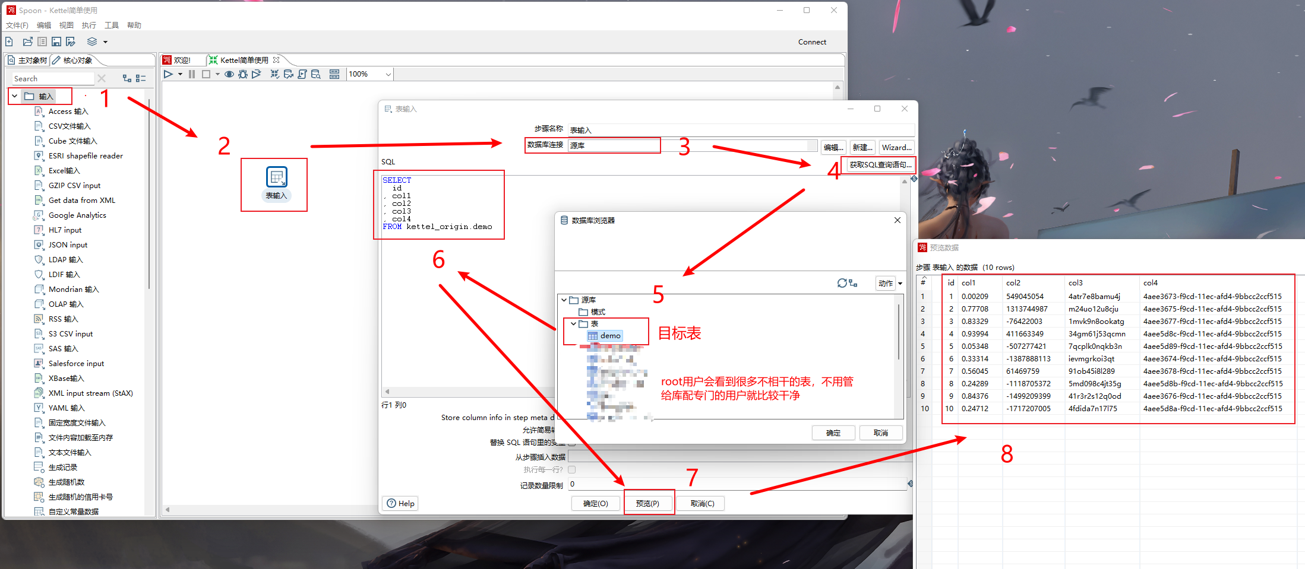Click the Preview transformation eye icon
Image resolution: width=1305 pixels, height=569 pixels.
pos(229,74)
